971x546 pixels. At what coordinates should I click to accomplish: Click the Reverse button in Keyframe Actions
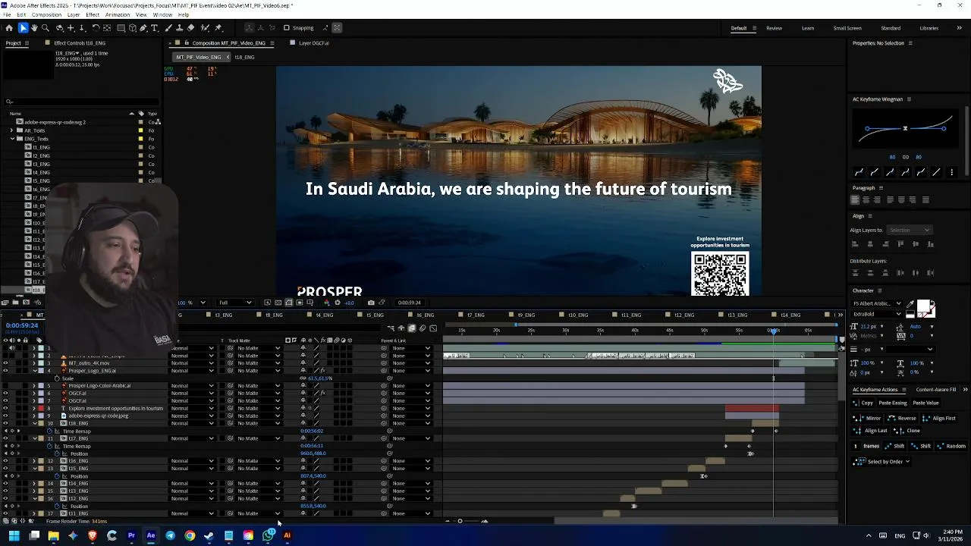click(x=902, y=419)
